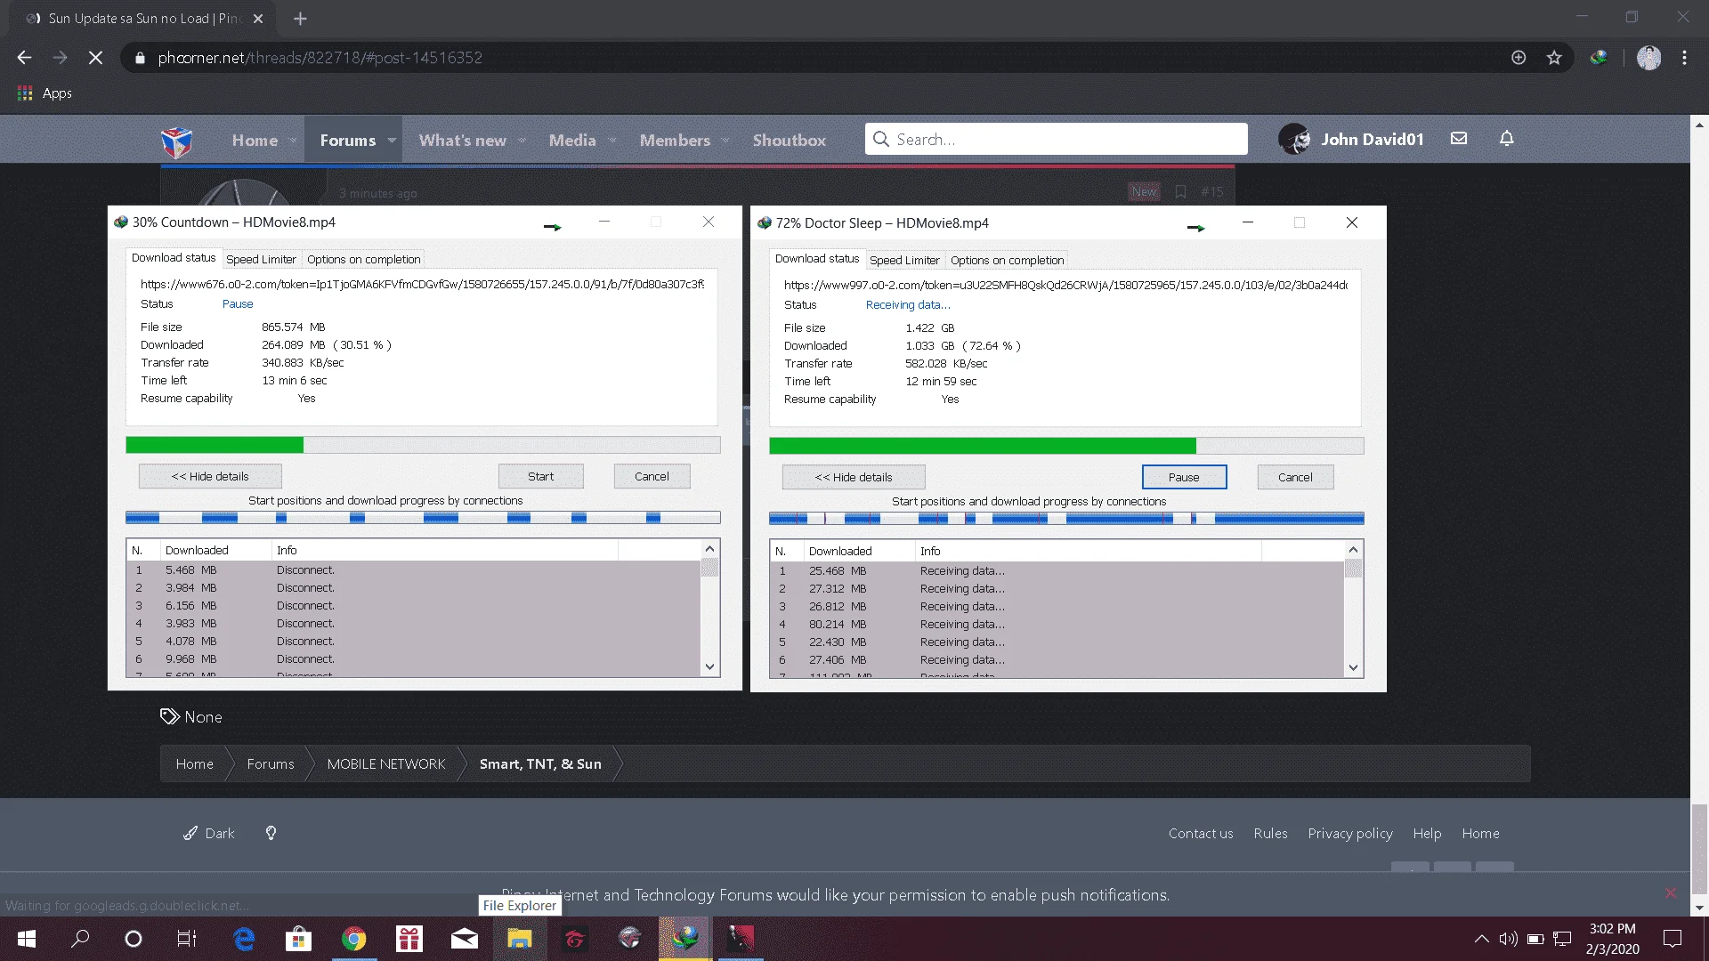Click the phcorner site logo
Image resolution: width=1709 pixels, height=961 pixels.
pos(176,141)
